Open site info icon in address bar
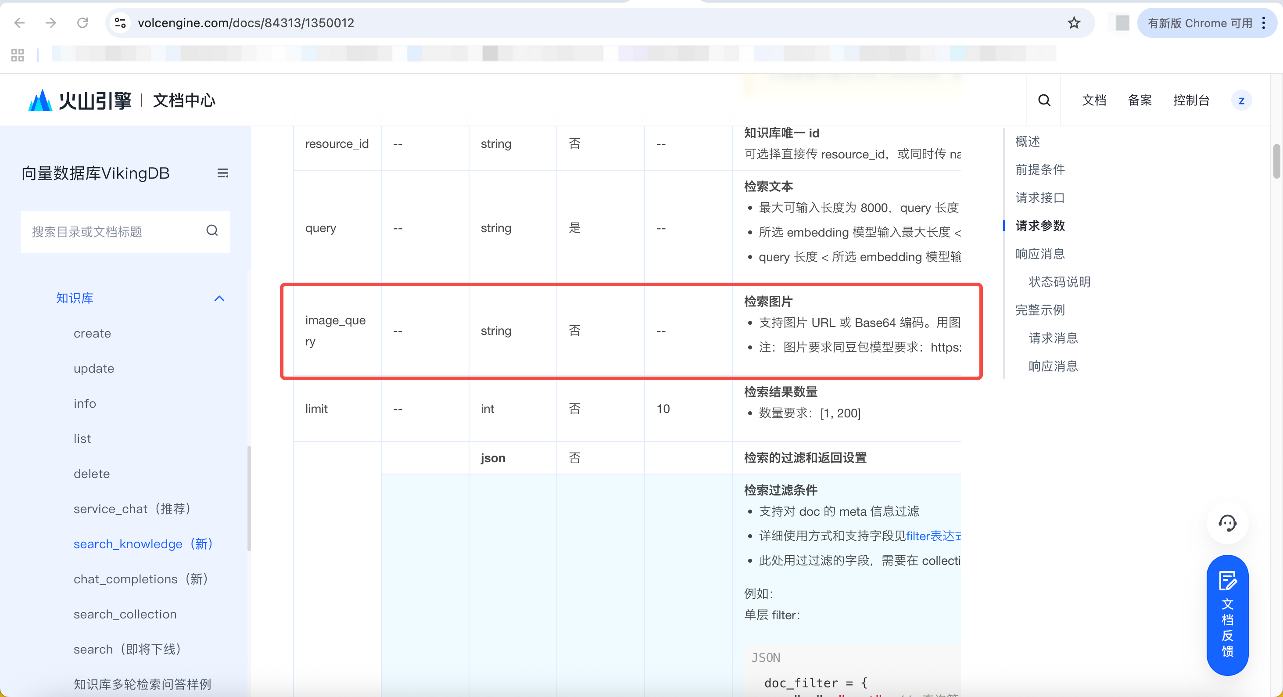The image size is (1283, 697). pos(120,23)
